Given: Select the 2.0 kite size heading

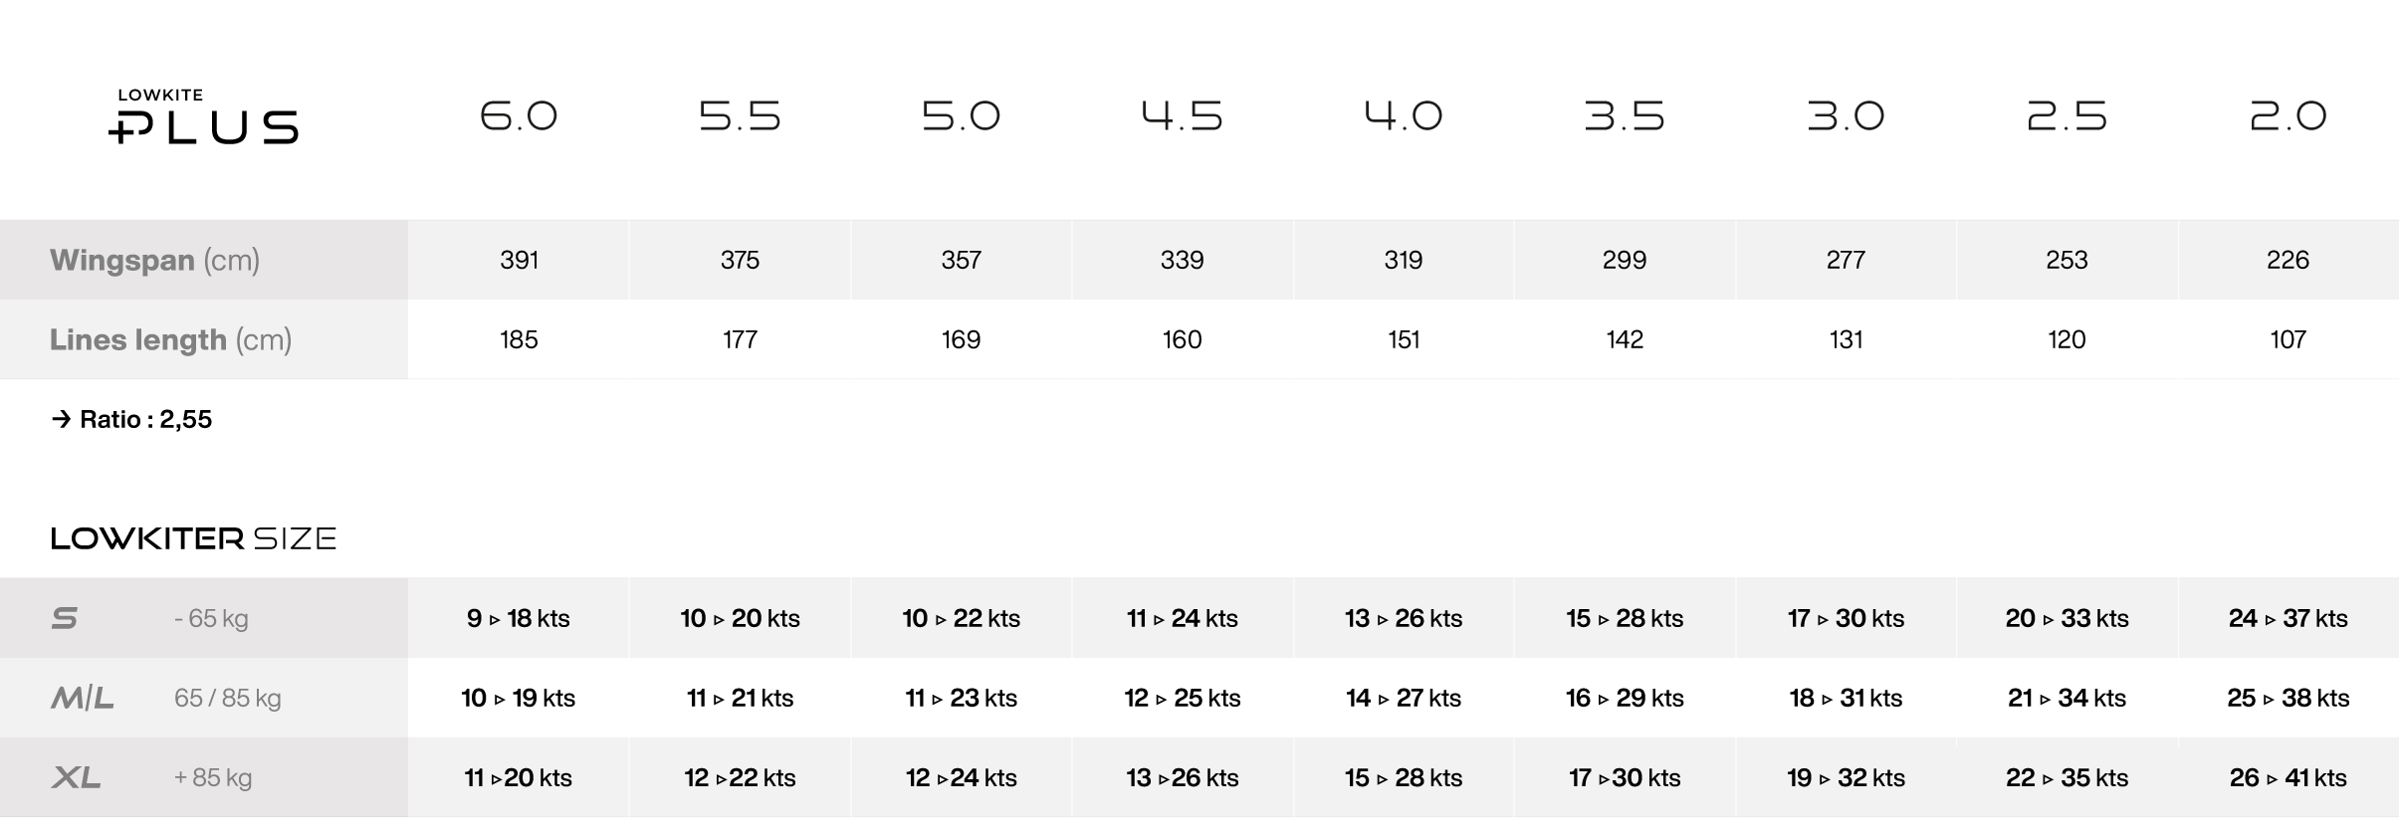Looking at the screenshot, I should click(x=2288, y=116).
